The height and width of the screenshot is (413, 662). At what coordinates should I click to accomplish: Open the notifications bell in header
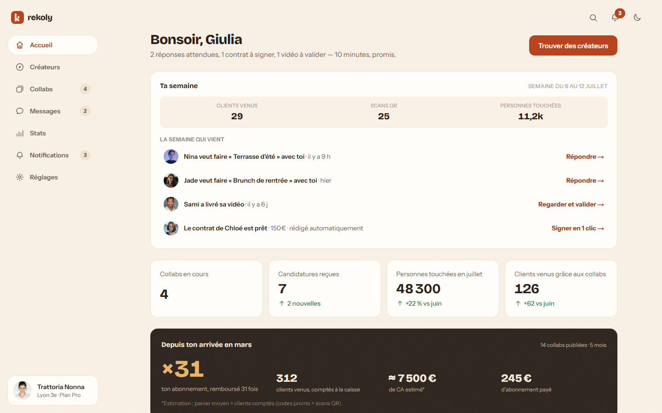coord(615,17)
